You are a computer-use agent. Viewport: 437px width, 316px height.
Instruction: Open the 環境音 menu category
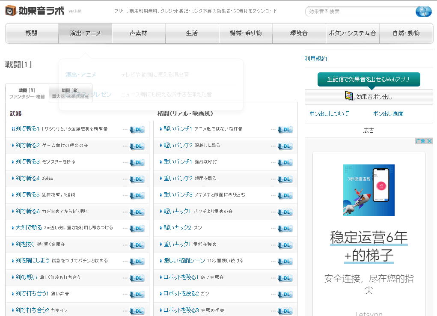pyautogui.click(x=299, y=33)
